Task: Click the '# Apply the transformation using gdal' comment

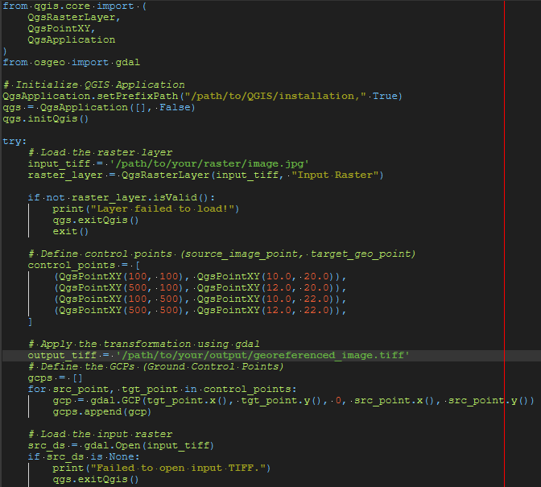Action: point(143,344)
